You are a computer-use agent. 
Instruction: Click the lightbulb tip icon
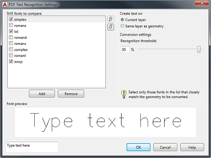[124, 94]
